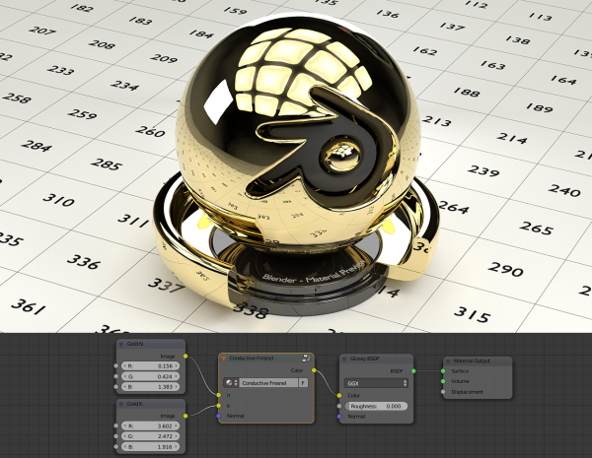
Task: Click Gold N's G value 0.424 field
Action: (x=150, y=376)
